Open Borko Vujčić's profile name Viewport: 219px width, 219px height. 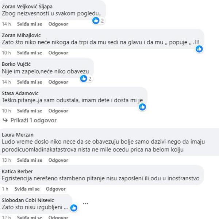17,64
